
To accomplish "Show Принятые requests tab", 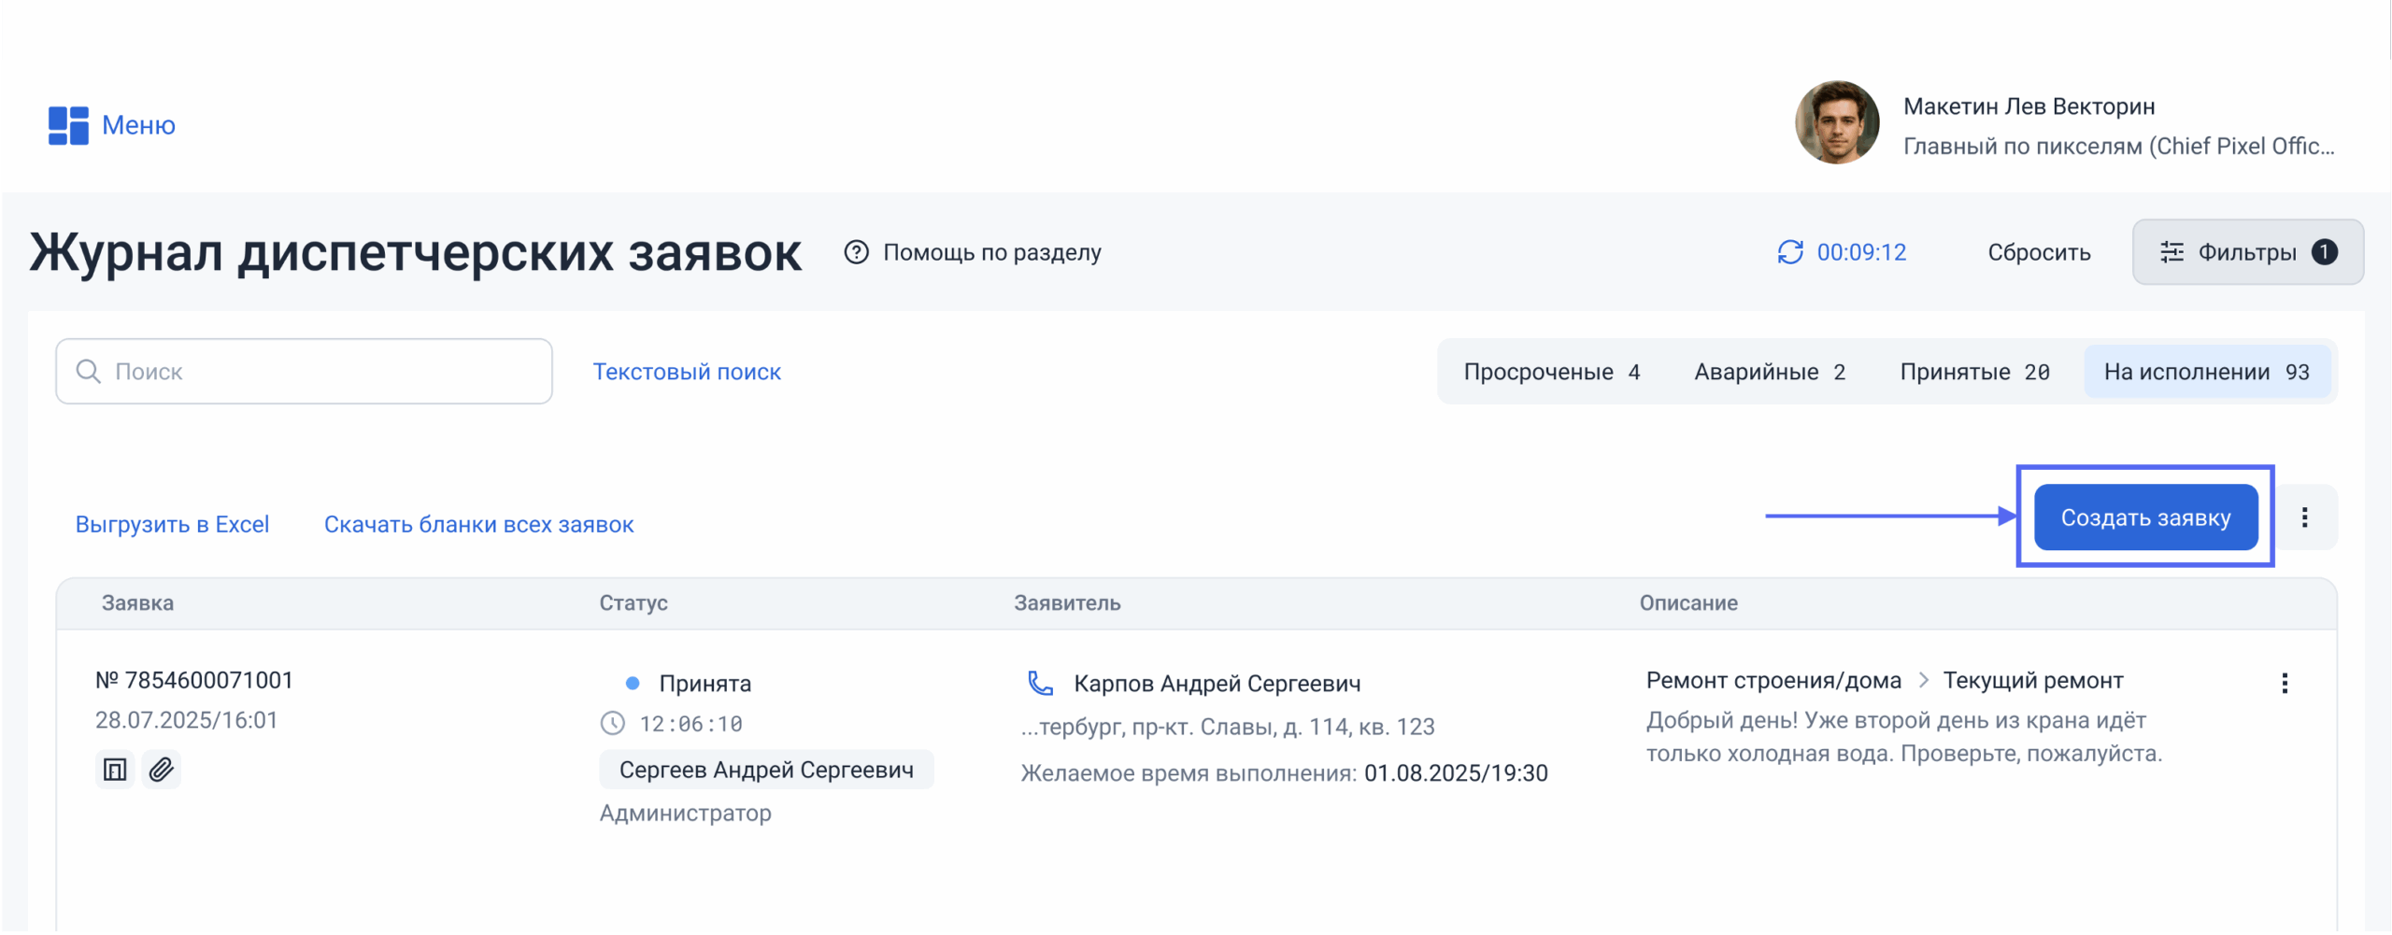I will pyautogui.click(x=1973, y=372).
